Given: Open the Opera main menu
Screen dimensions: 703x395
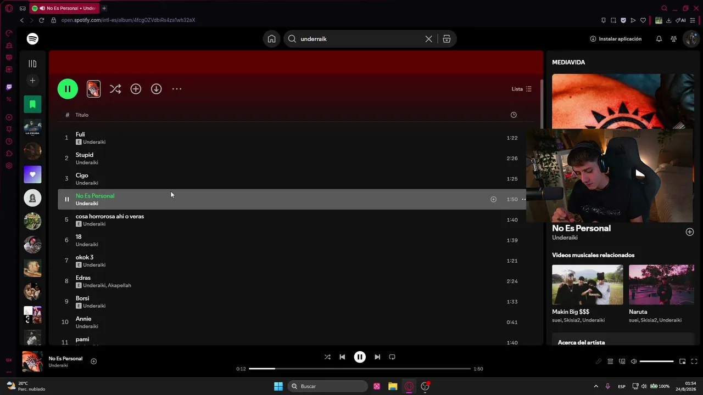Looking at the screenshot, I should (x=9, y=8).
